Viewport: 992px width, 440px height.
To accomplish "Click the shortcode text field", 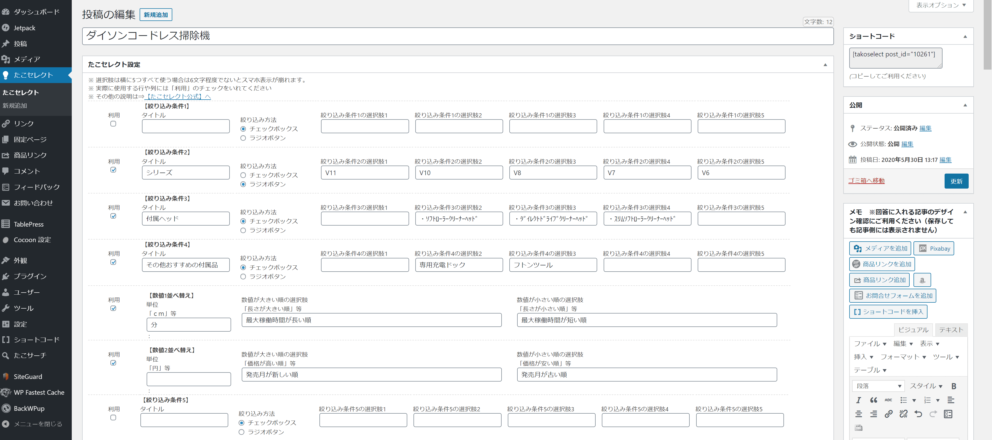I will [x=895, y=58].
